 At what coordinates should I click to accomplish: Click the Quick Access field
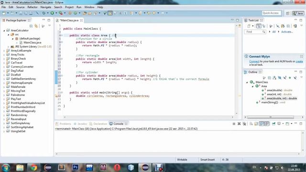[x=272, y=13]
